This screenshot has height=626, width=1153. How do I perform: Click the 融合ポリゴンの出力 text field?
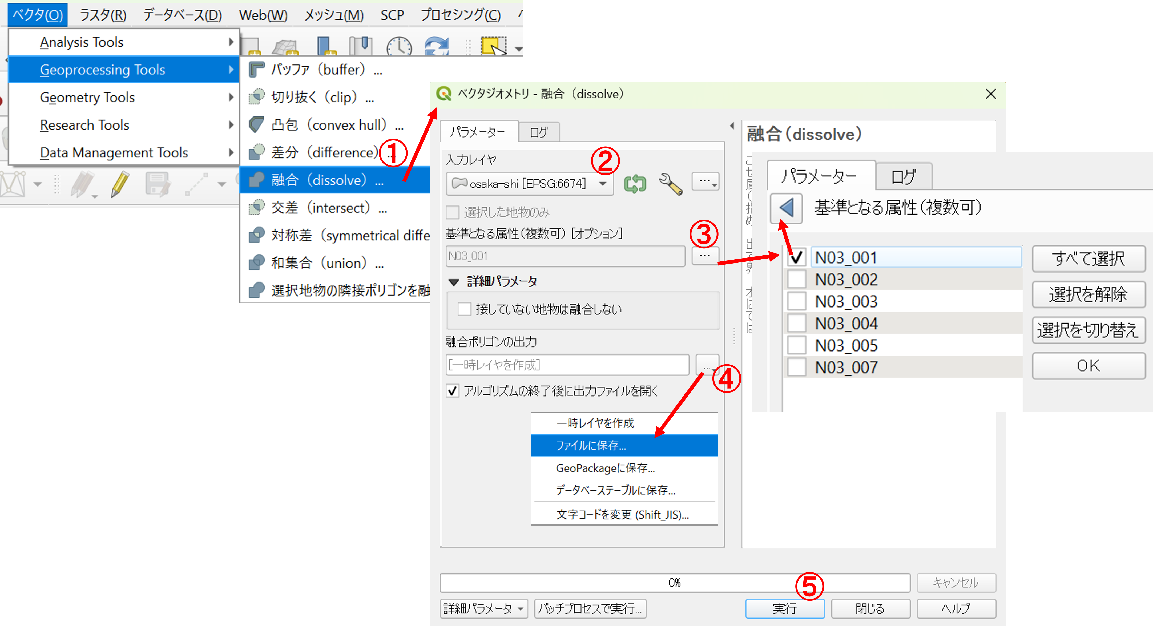(x=567, y=365)
